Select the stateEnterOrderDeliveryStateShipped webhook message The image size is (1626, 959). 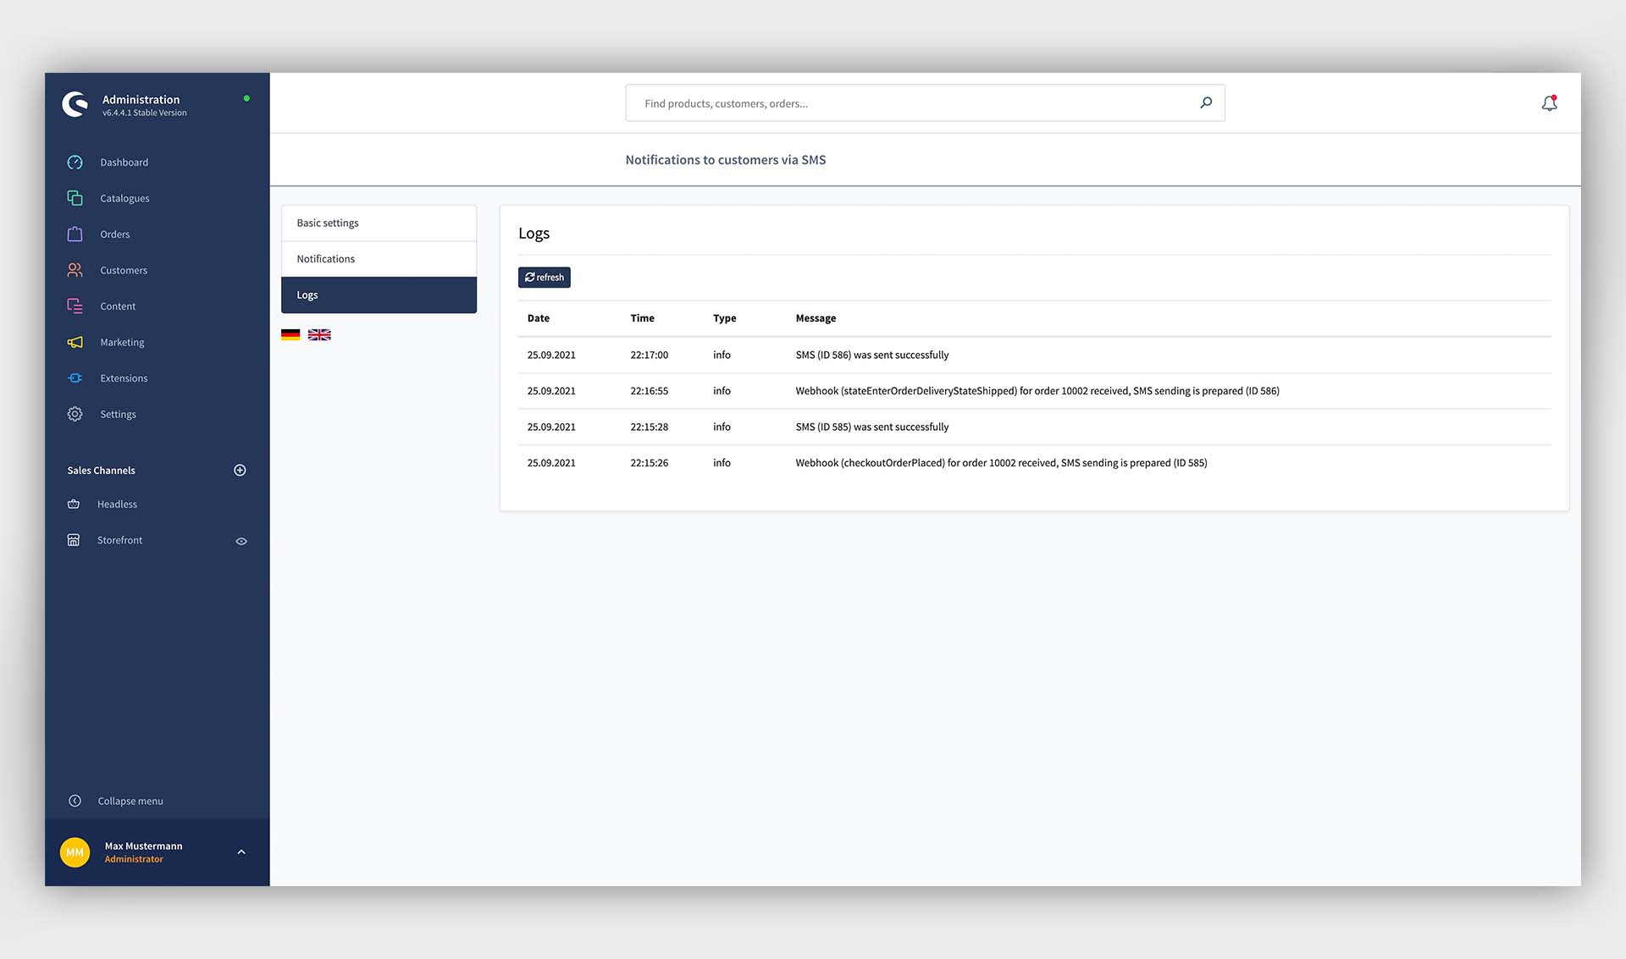[x=1037, y=391]
